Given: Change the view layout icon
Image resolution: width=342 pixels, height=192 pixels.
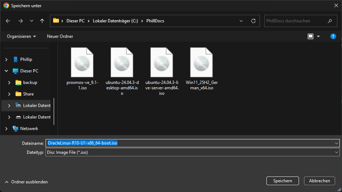Looking at the screenshot, I should pos(310,36).
